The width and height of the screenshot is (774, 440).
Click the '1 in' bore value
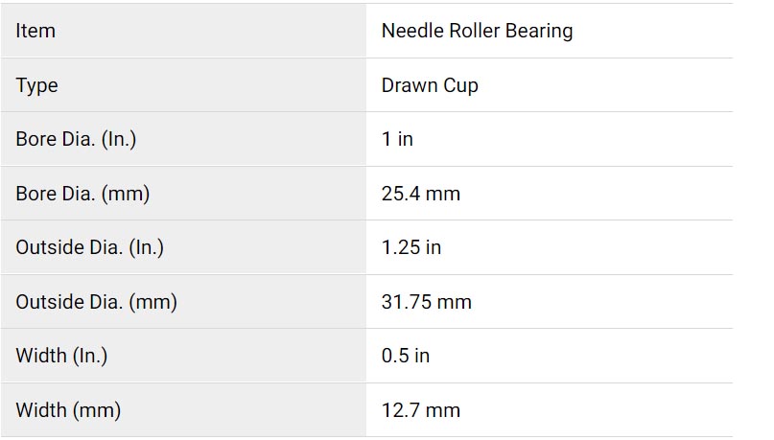point(397,139)
